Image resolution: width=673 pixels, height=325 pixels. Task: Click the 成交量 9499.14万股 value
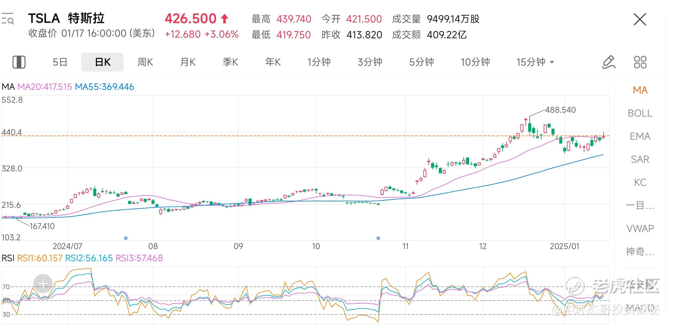tap(453, 19)
